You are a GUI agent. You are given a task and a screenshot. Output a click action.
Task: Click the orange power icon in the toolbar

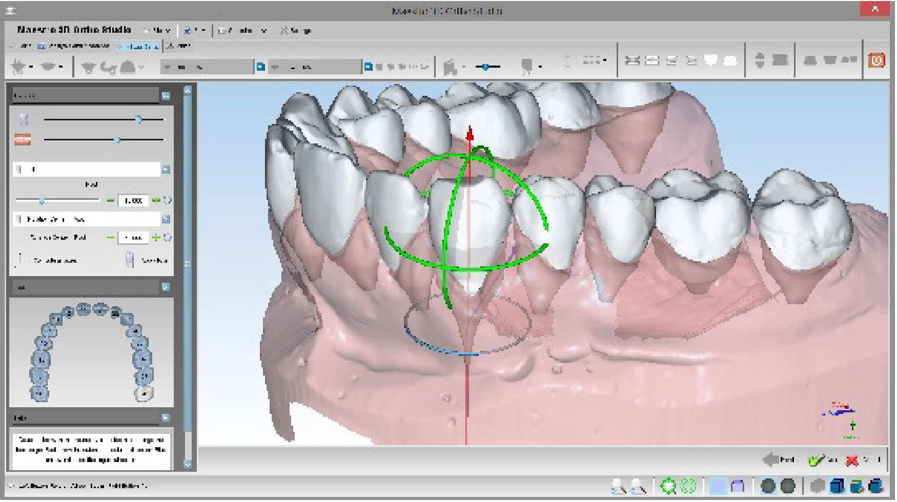pyautogui.click(x=876, y=60)
